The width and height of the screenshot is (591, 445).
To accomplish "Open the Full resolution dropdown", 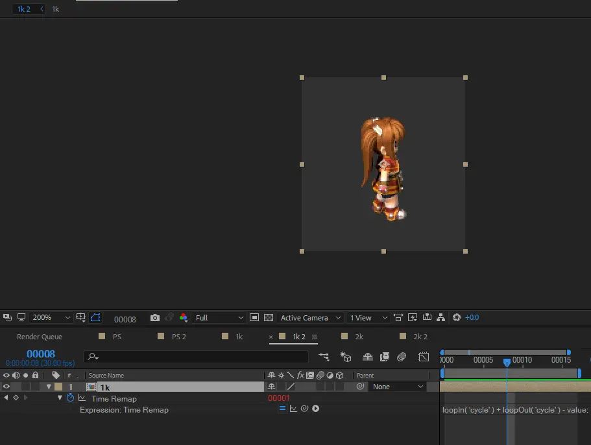I will click(x=219, y=318).
